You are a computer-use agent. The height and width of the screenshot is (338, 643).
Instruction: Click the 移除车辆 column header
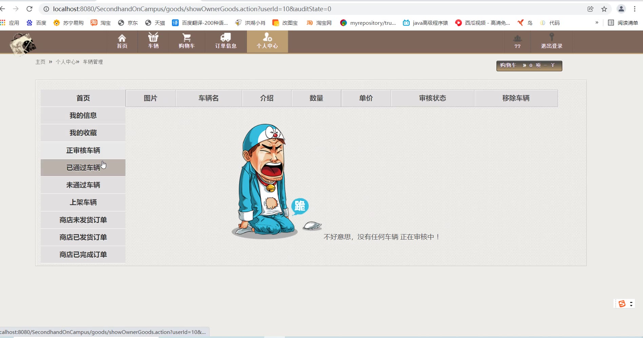tap(516, 98)
